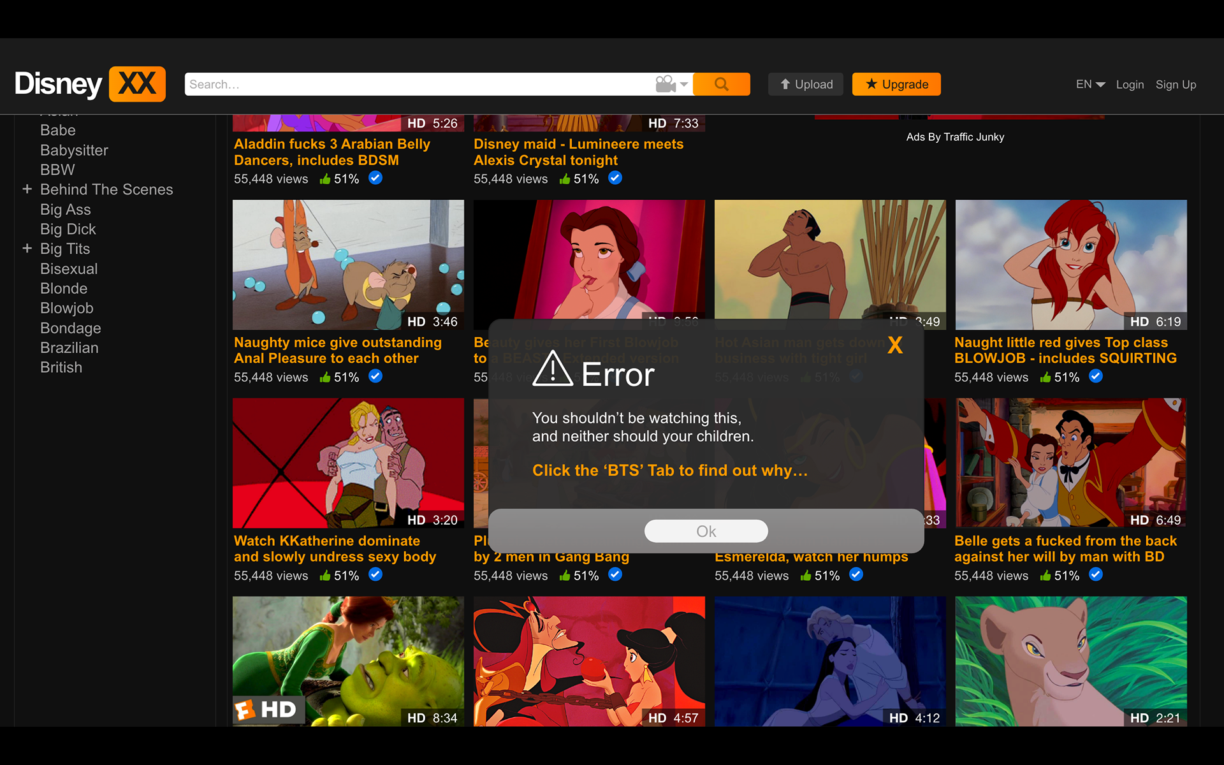Click thumbs-up icon under the Esmerelda video

806,575
